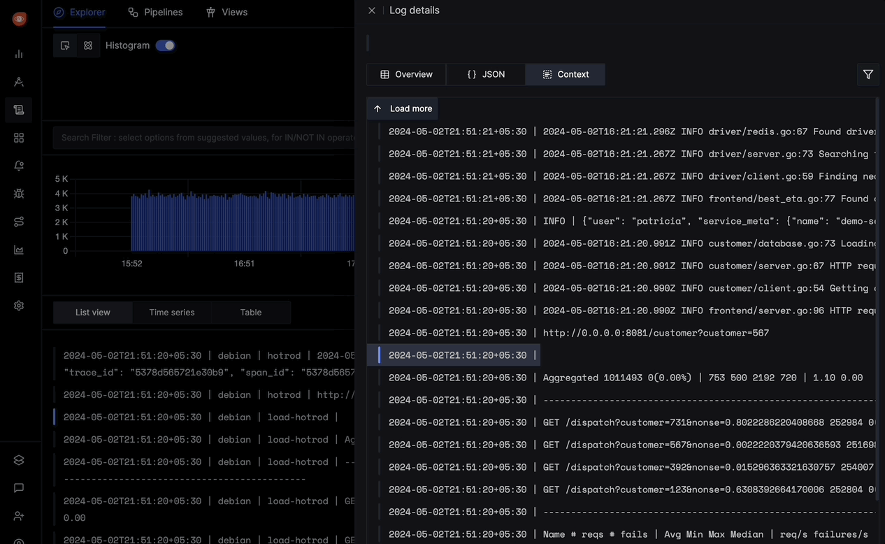Close the Log details panel
The image size is (885, 544).
point(372,10)
